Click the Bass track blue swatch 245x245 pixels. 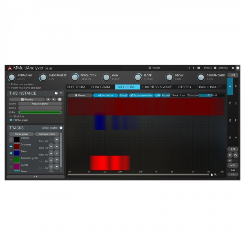click(x=17, y=153)
